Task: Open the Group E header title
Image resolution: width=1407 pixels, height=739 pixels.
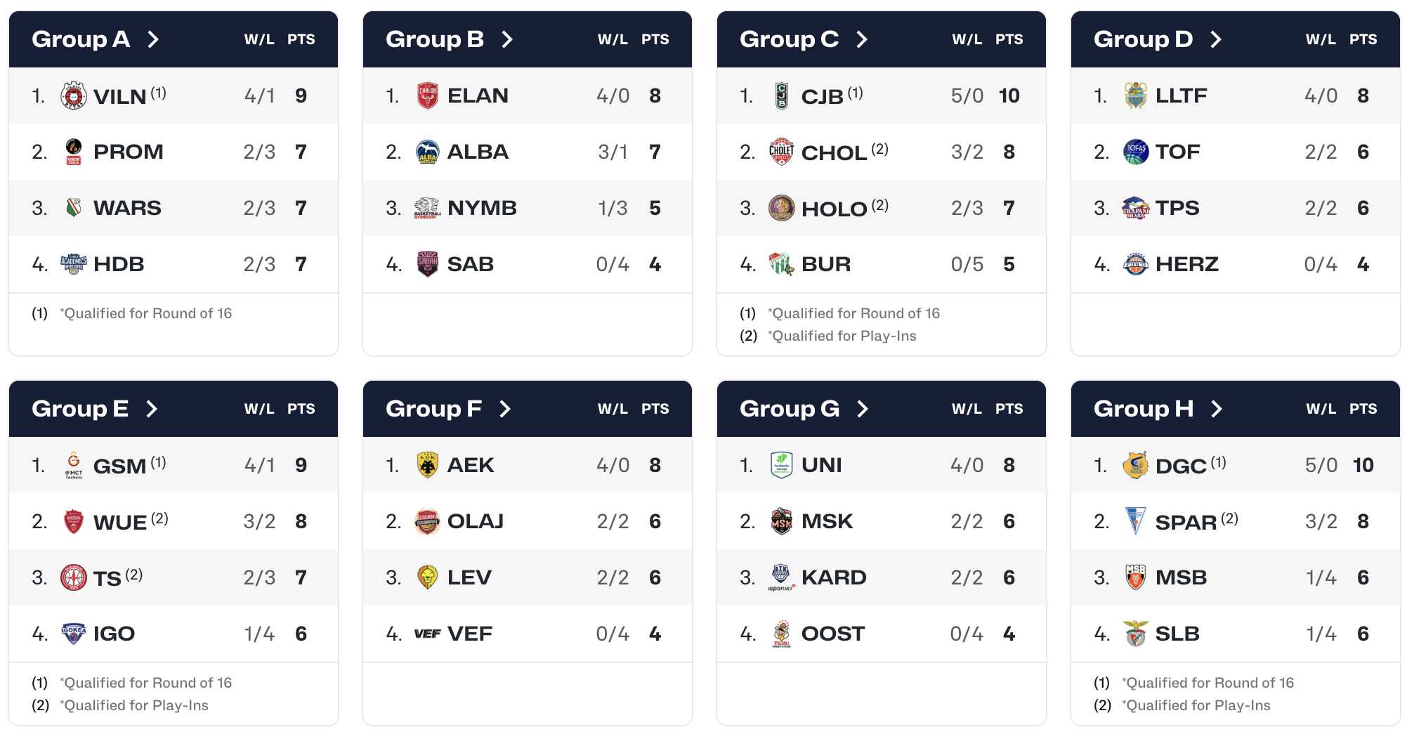Action: click(80, 409)
